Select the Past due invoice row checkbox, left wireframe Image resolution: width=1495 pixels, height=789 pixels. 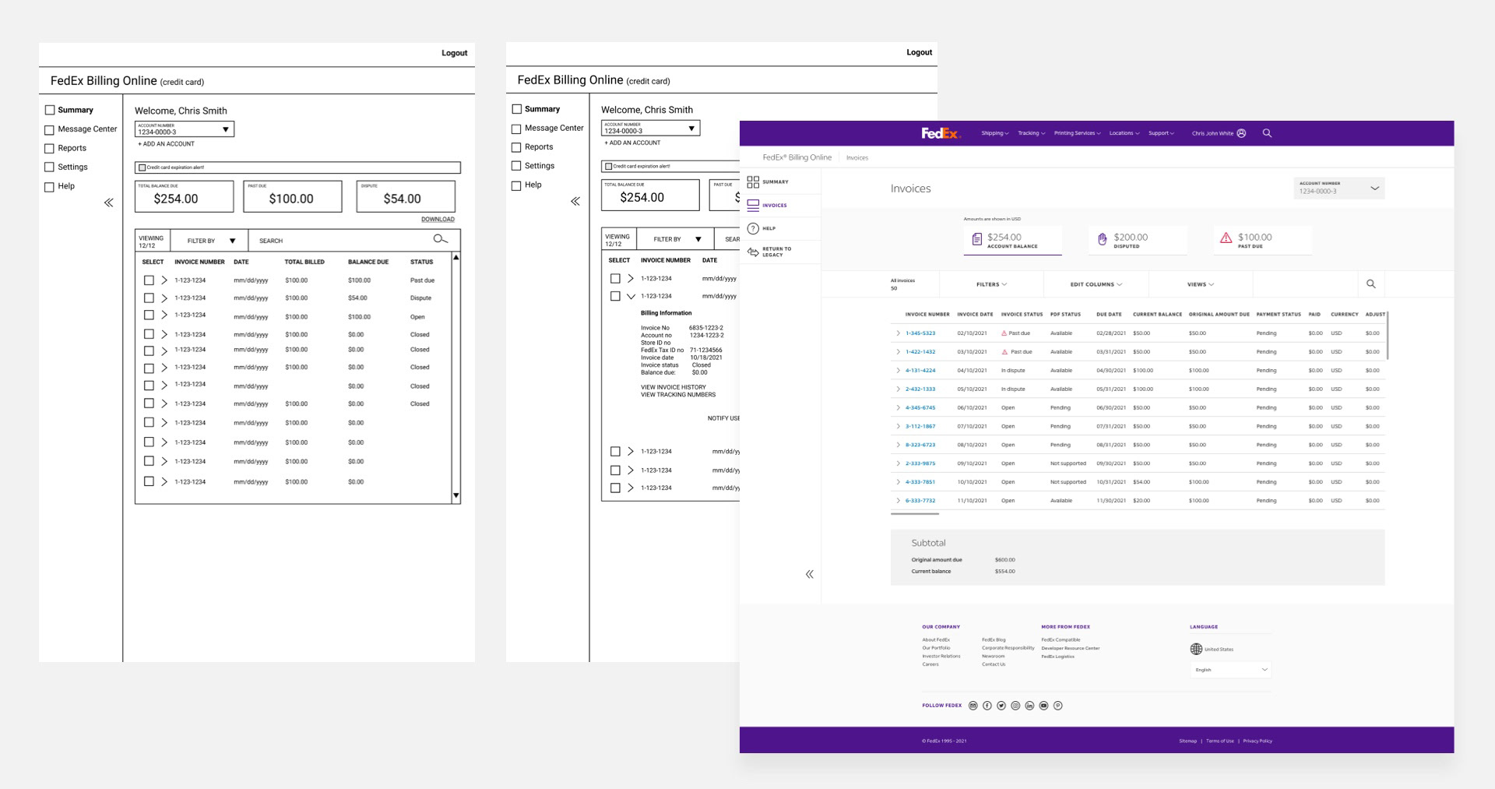[149, 280]
